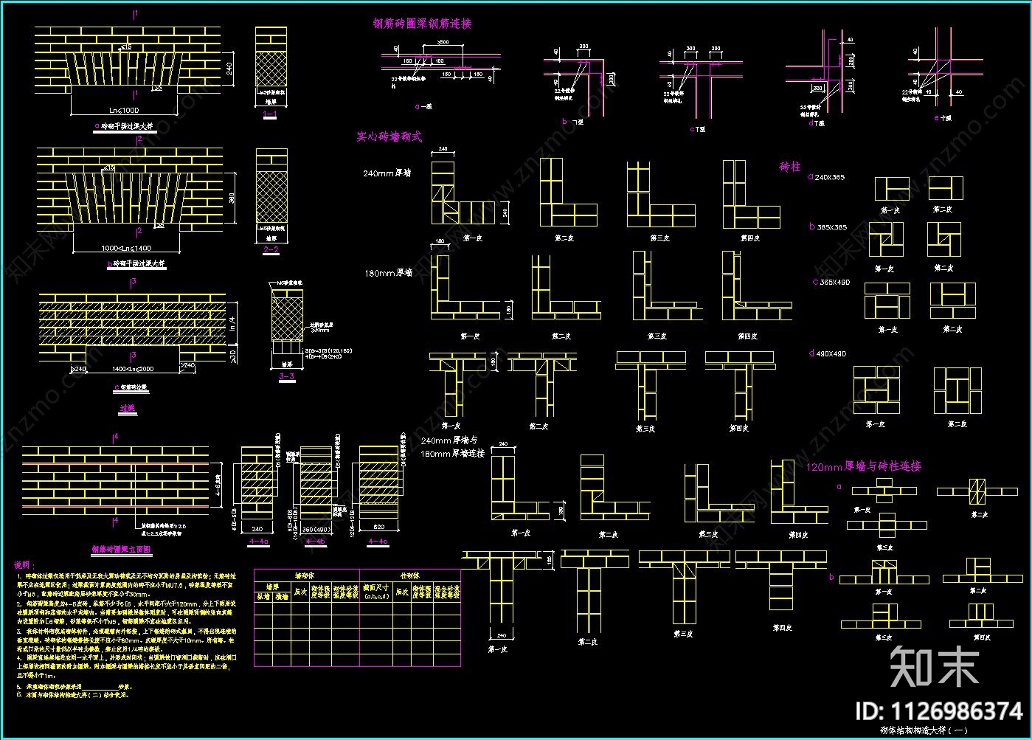Click the 柱砌体 table header cell
This screenshot has height=740, width=1032.
tap(409, 575)
